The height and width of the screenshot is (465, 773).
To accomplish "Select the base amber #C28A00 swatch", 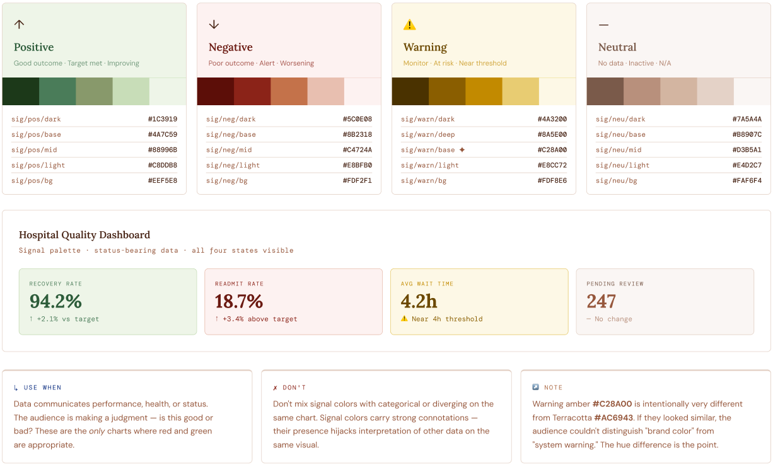I will (x=484, y=91).
